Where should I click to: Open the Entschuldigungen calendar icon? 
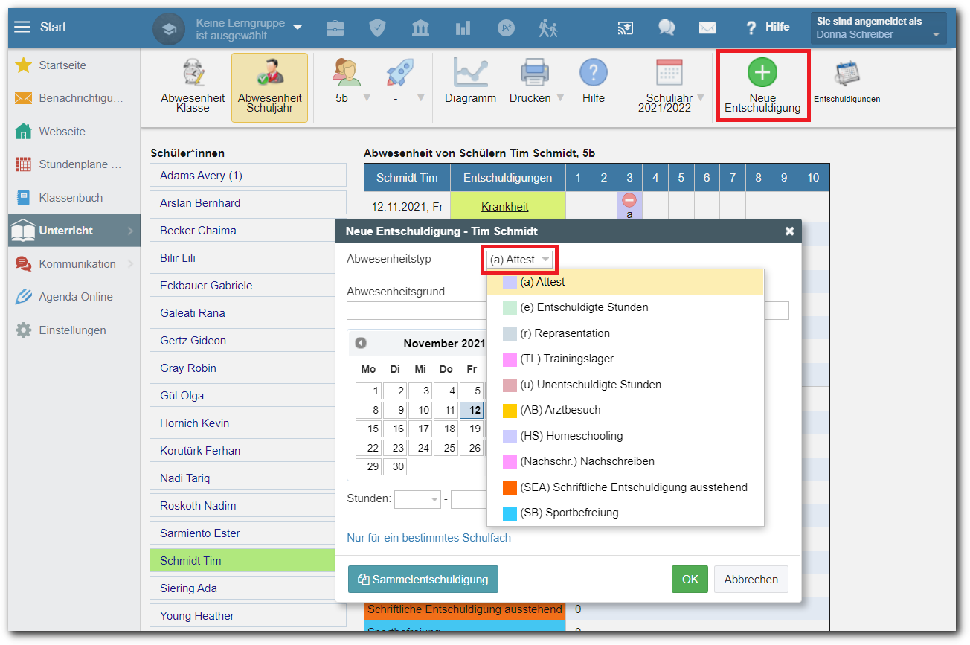click(x=847, y=74)
